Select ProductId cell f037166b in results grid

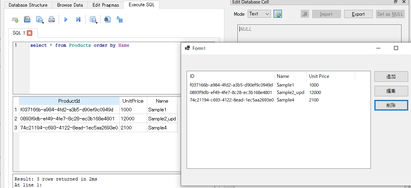(69, 109)
